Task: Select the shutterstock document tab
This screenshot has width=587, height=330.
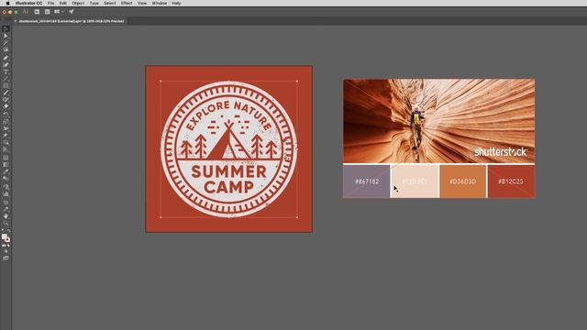Action: coord(72,21)
